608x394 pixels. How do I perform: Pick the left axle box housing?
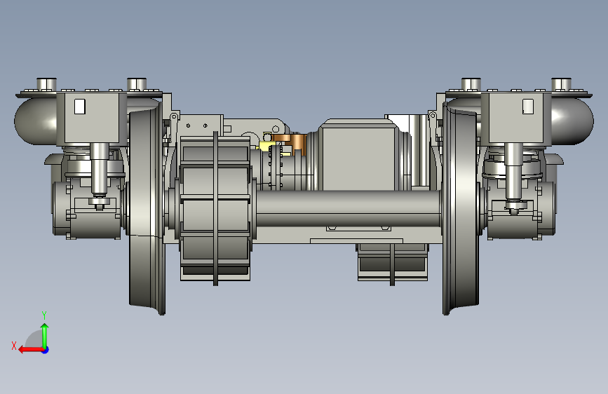(x=87, y=210)
